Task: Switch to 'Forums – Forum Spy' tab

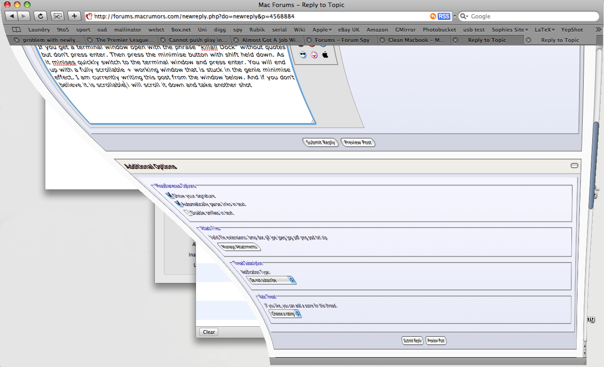Action: click(342, 40)
